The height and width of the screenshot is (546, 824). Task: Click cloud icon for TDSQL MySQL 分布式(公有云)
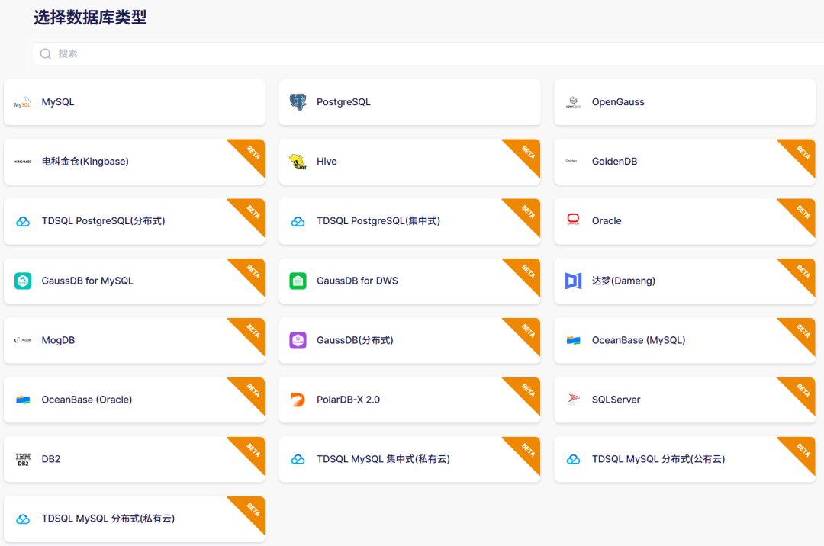pos(573,459)
